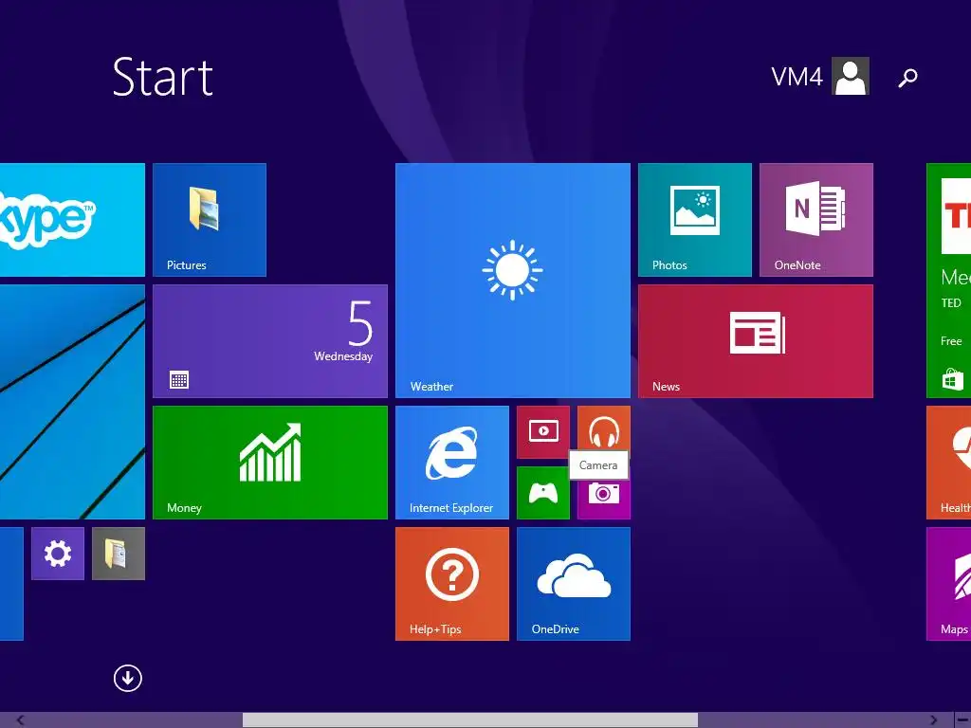Open PC settings gear tile

(58, 554)
